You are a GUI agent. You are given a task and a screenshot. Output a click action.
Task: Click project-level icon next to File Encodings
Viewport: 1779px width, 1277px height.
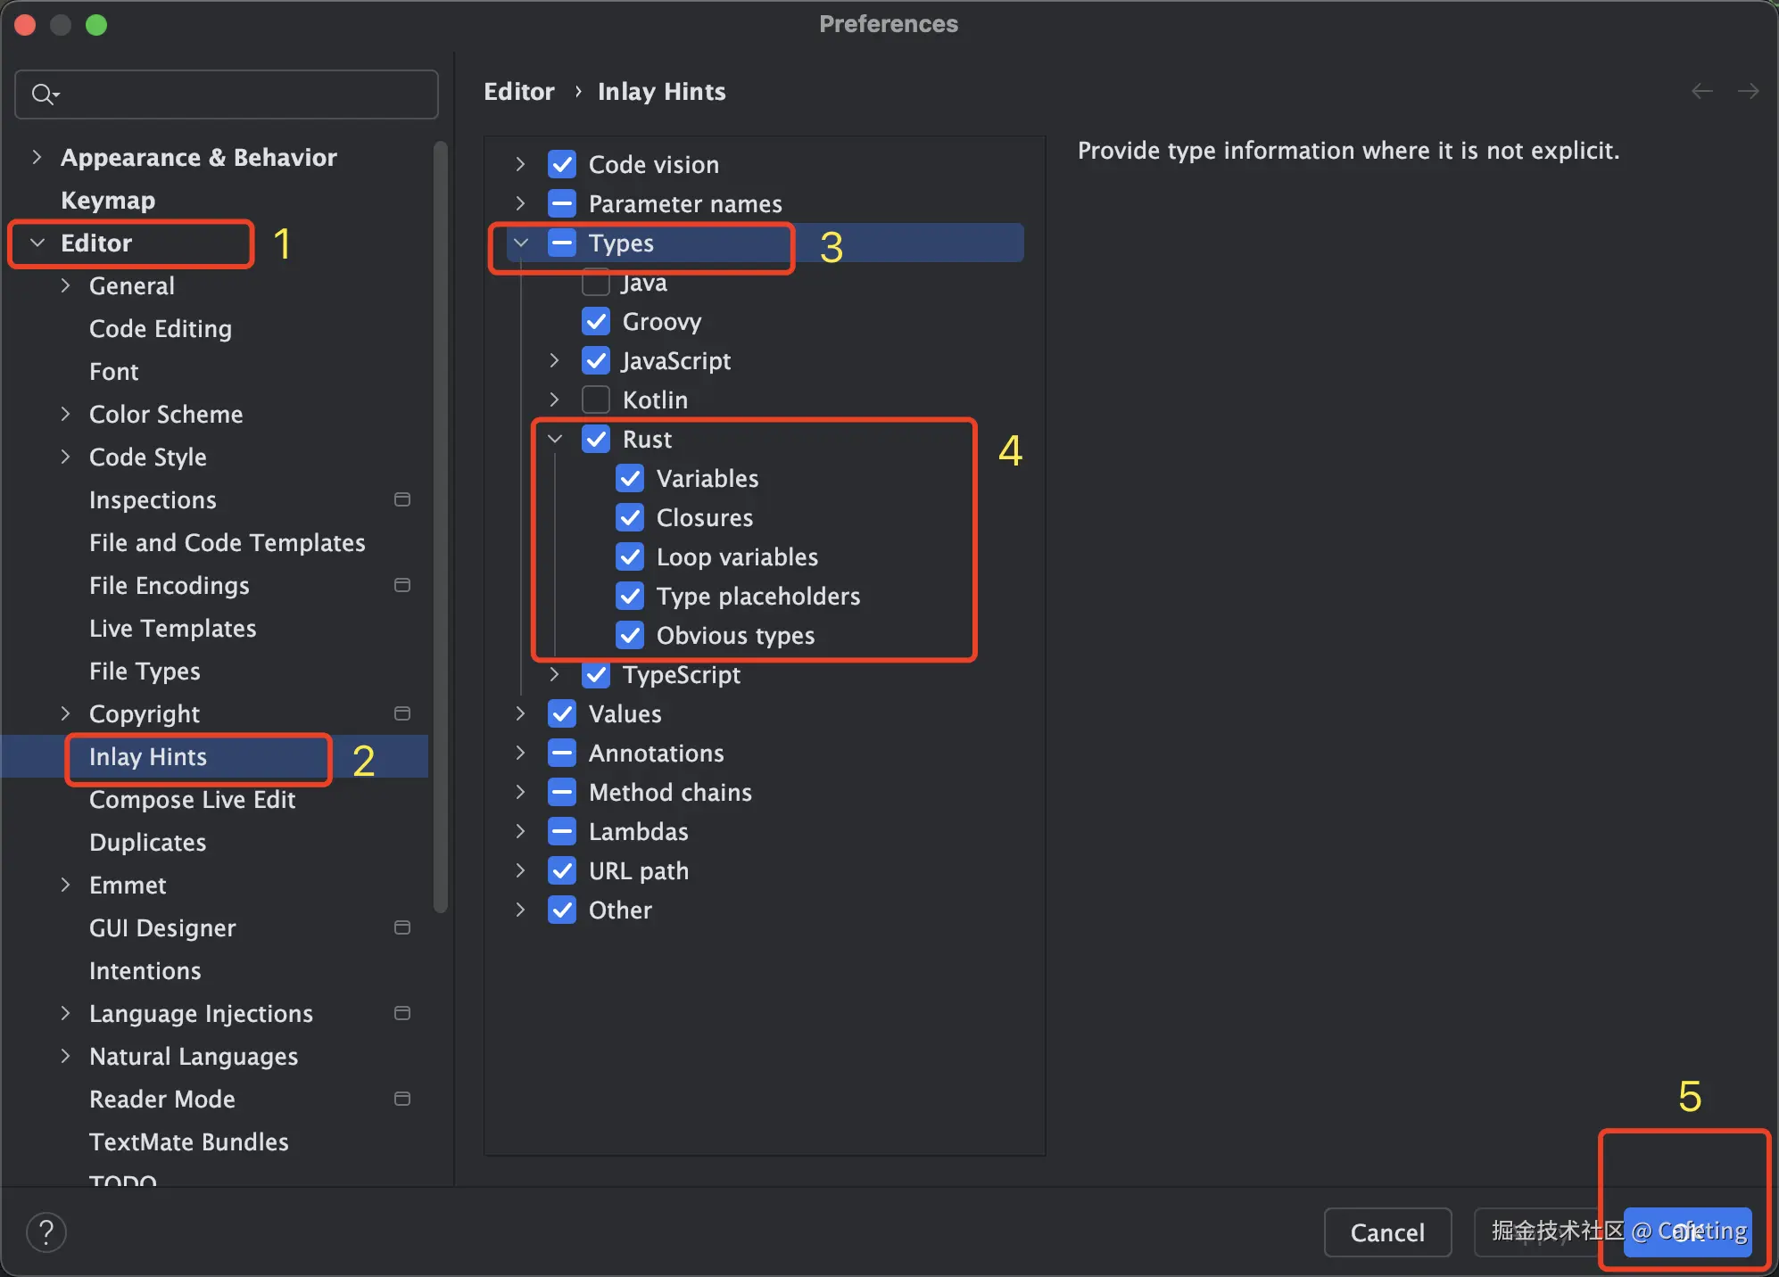click(x=402, y=585)
